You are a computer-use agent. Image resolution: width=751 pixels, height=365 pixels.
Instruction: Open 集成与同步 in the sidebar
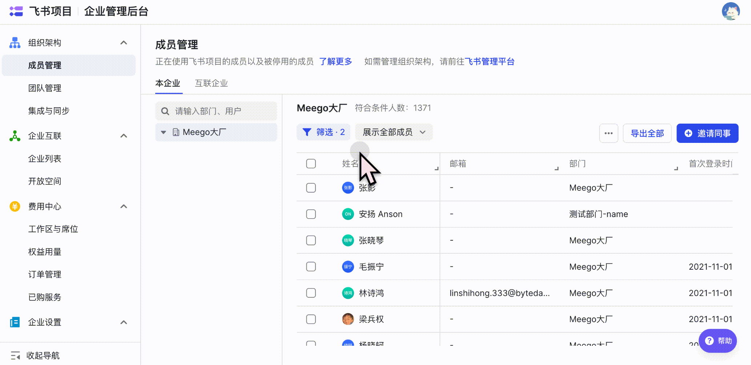(49, 111)
